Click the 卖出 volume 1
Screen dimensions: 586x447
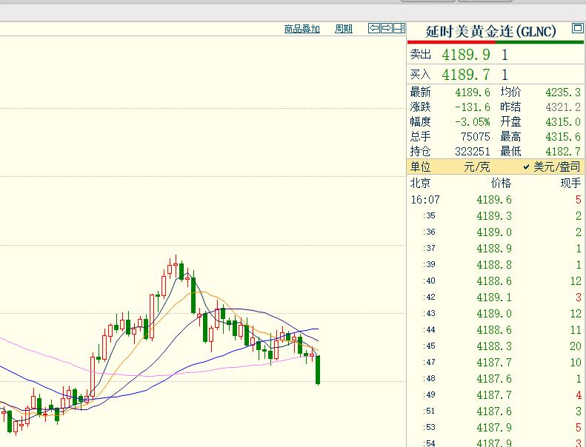[505, 55]
